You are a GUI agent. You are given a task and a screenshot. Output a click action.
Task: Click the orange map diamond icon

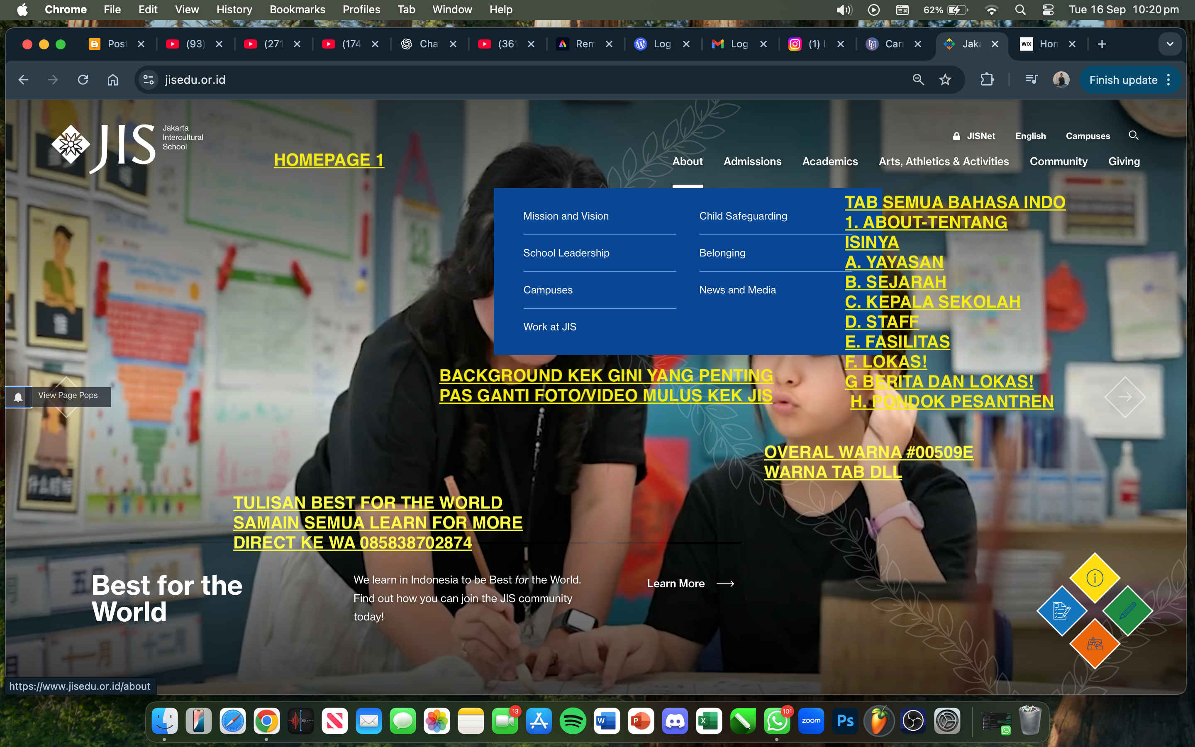tap(1094, 643)
